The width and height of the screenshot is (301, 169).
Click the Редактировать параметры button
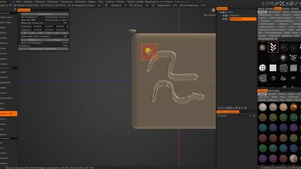click(x=43, y=49)
